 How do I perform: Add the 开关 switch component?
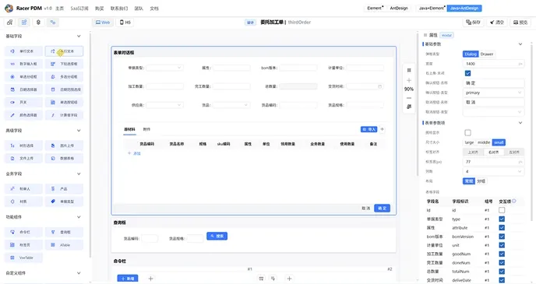click(23, 102)
